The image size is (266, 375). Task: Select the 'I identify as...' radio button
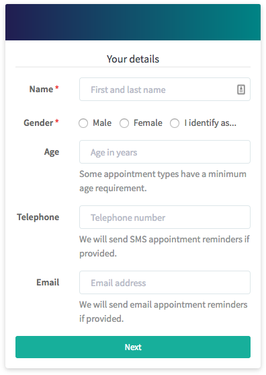[175, 123]
